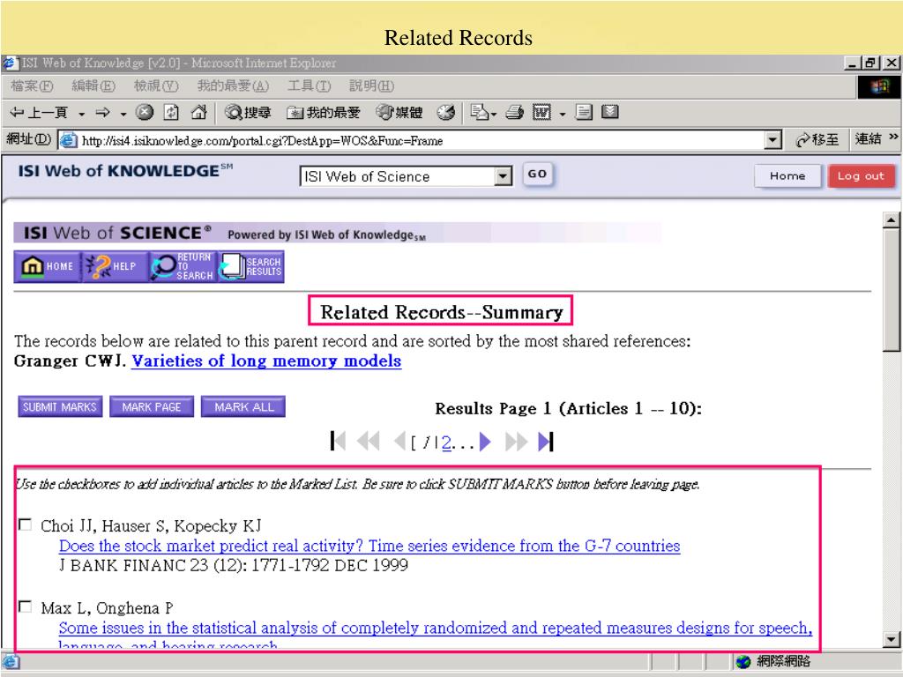Go forward with the arrow toolbar button
The height and width of the screenshot is (677, 903).
point(102,112)
